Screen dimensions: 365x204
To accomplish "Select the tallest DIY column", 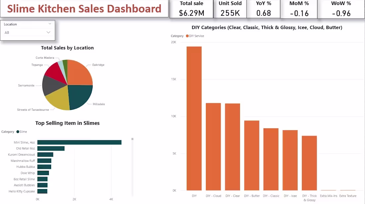I will 194,118.
